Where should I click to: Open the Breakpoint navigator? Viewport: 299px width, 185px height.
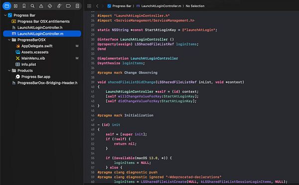tap(68, 6)
